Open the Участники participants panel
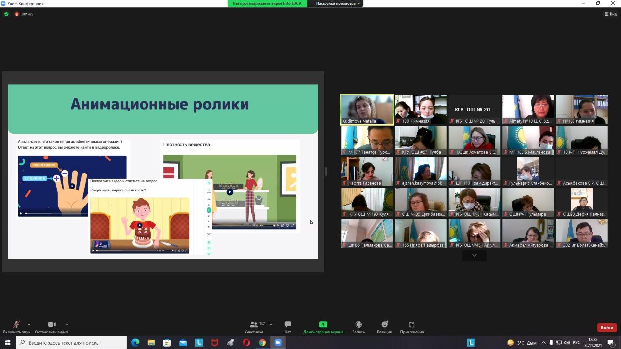The height and width of the screenshot is (349, 621). click(254, 325)
